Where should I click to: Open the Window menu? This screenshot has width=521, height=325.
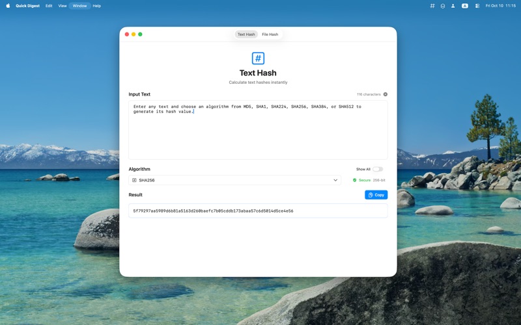point(79,6)
